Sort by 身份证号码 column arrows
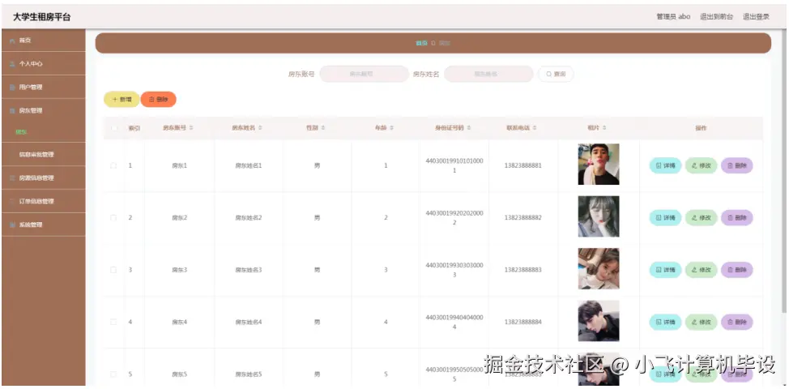The width and height of the screenshot is (789, 389). pyautogui.click(x=468, y=128)
